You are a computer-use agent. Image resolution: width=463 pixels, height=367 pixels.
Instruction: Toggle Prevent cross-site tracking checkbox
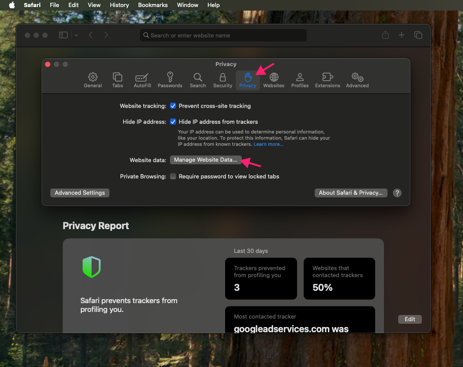tap(173, 106)
